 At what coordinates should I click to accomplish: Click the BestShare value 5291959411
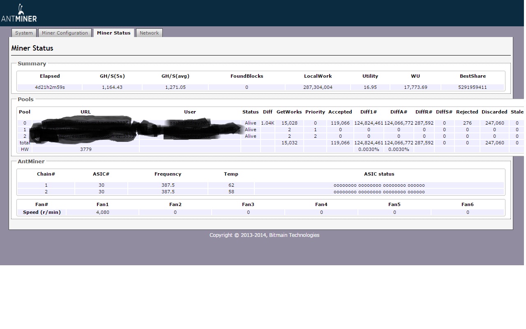coord(473,87)
